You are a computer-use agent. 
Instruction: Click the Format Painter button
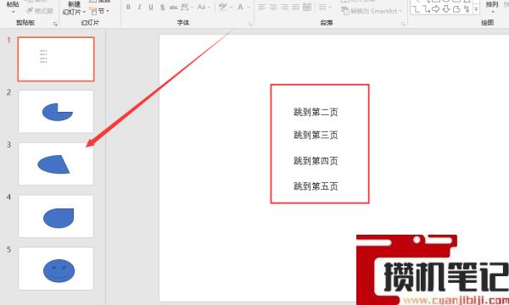[39, 11]
